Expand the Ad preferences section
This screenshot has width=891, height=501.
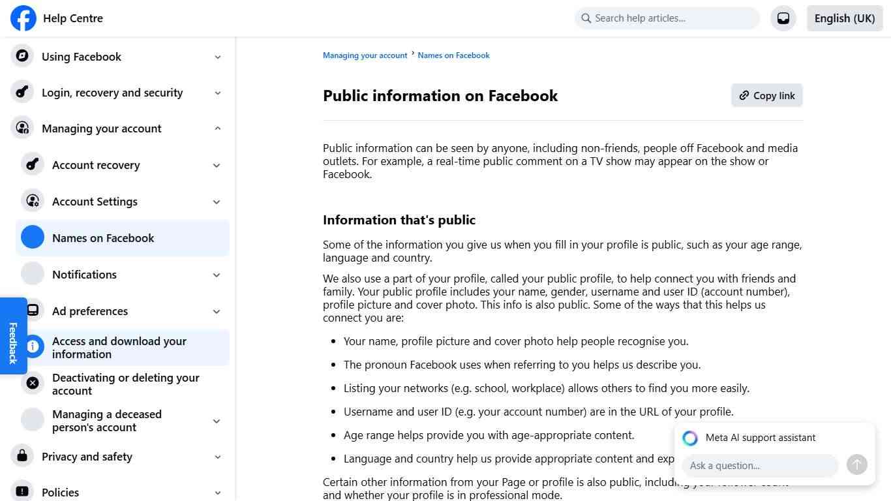216,311
